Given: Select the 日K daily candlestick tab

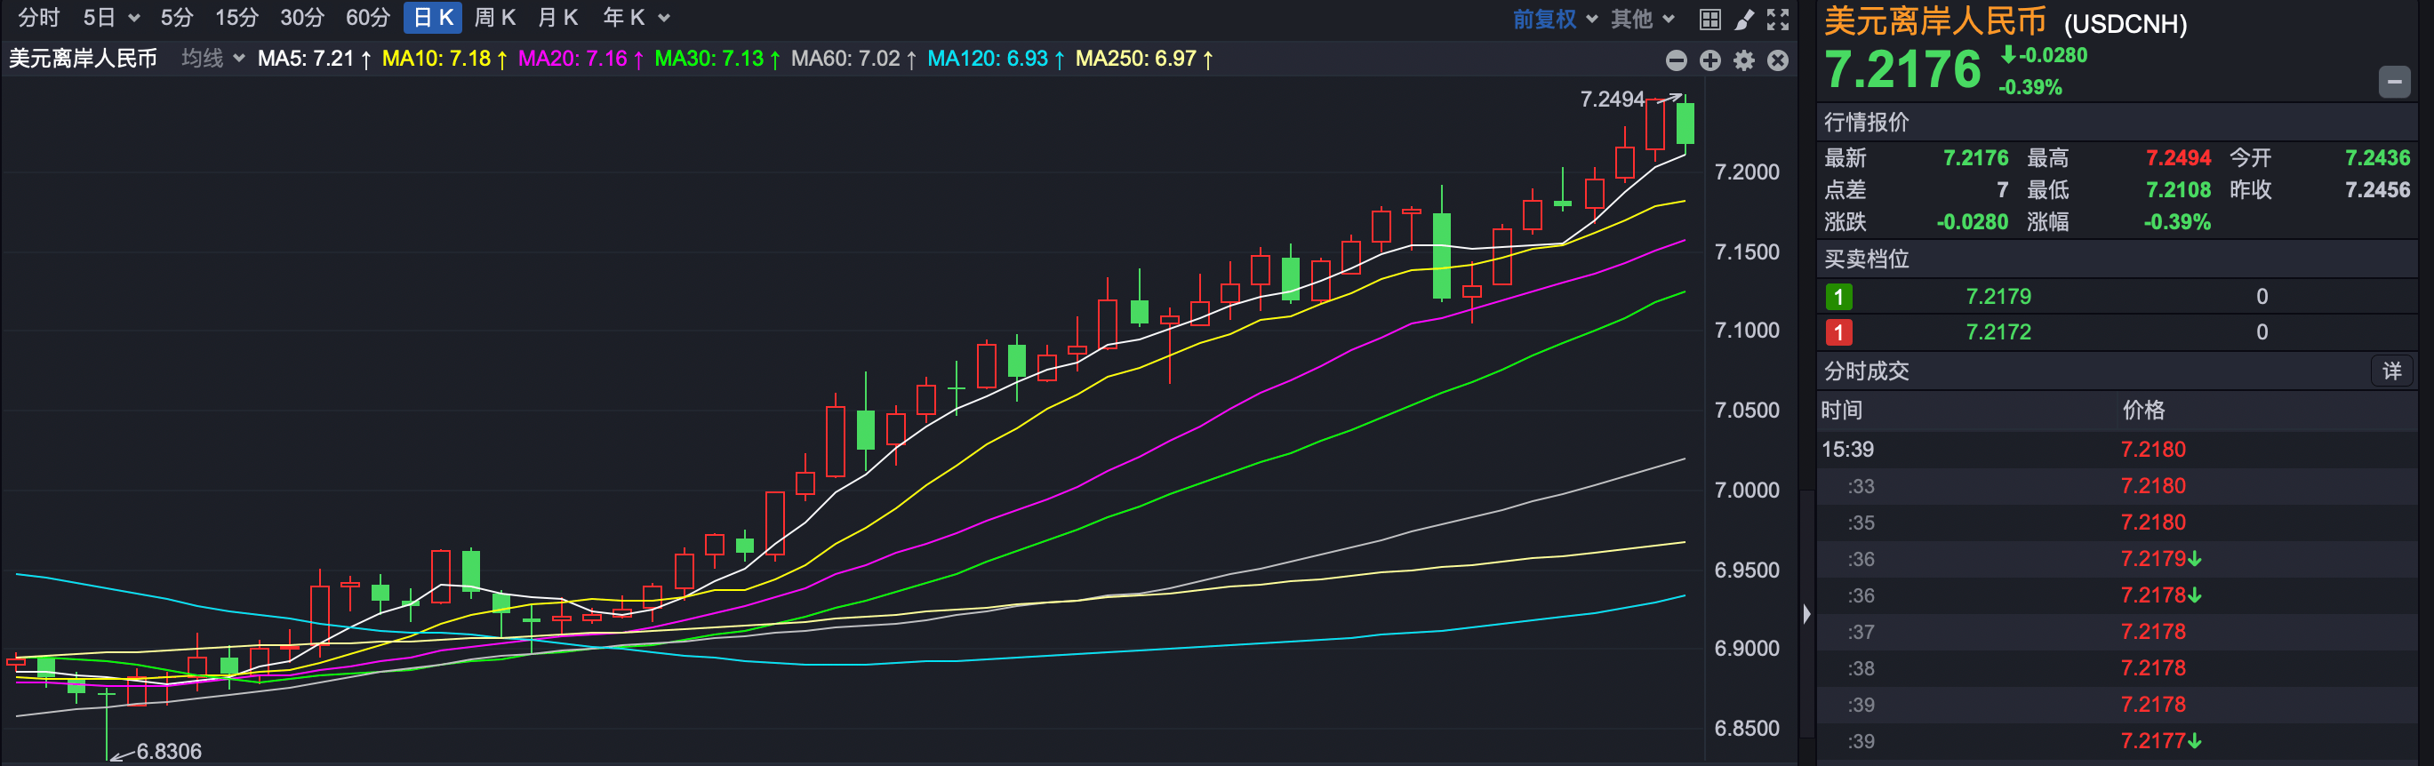Looking at the screenshot, I should (x=433, y=18).
